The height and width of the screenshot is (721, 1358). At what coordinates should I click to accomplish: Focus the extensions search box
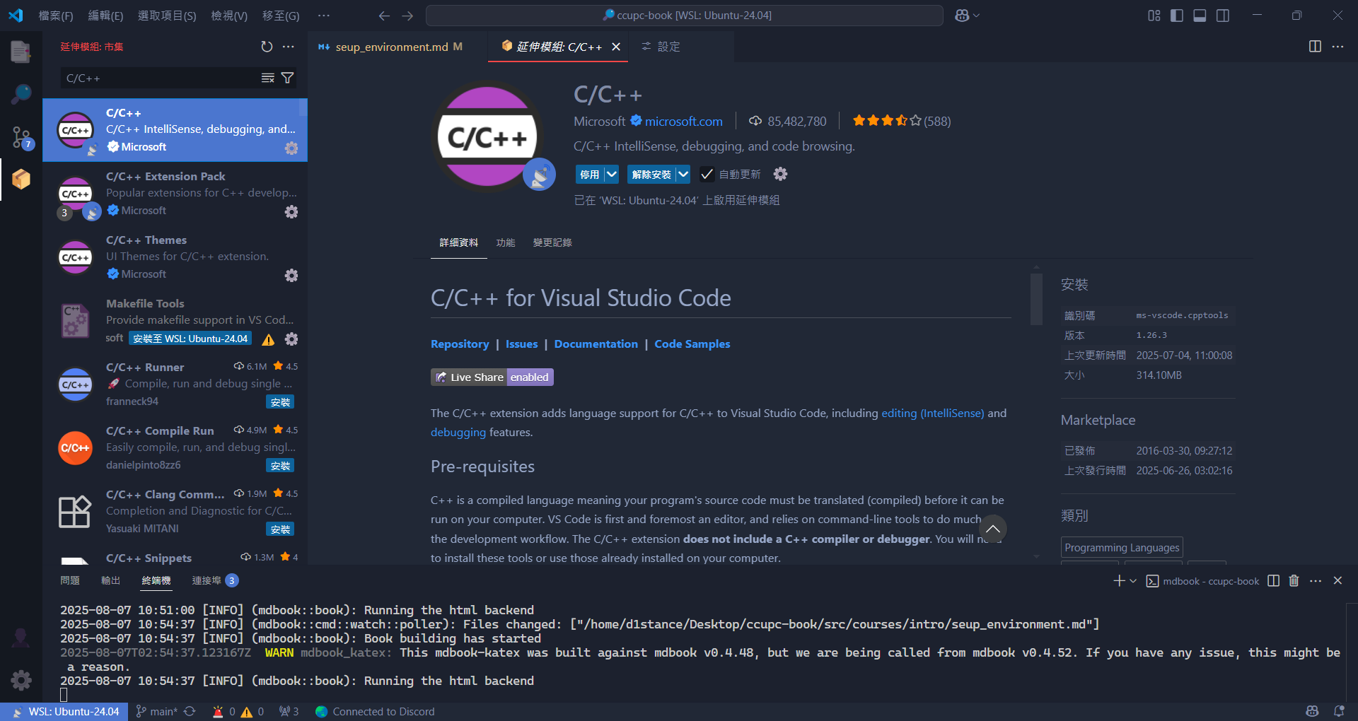tap(159, 78)
